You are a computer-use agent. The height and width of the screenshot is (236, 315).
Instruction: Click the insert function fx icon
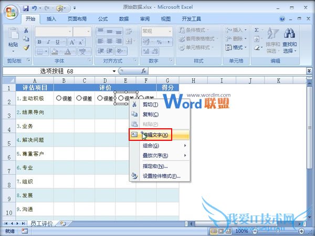pos(144,71)
